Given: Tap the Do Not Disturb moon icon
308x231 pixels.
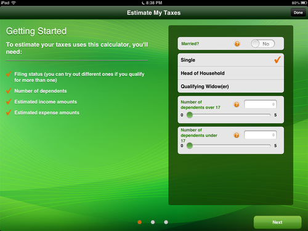Looking at the screenshot, I should point(144,3).
